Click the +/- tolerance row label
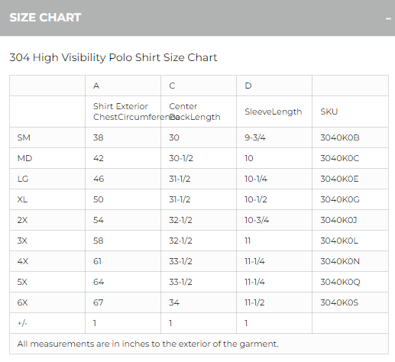 coord(22,323)
